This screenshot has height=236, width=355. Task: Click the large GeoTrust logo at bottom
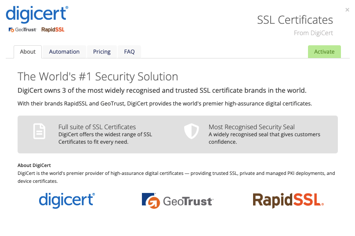[177, 201]
